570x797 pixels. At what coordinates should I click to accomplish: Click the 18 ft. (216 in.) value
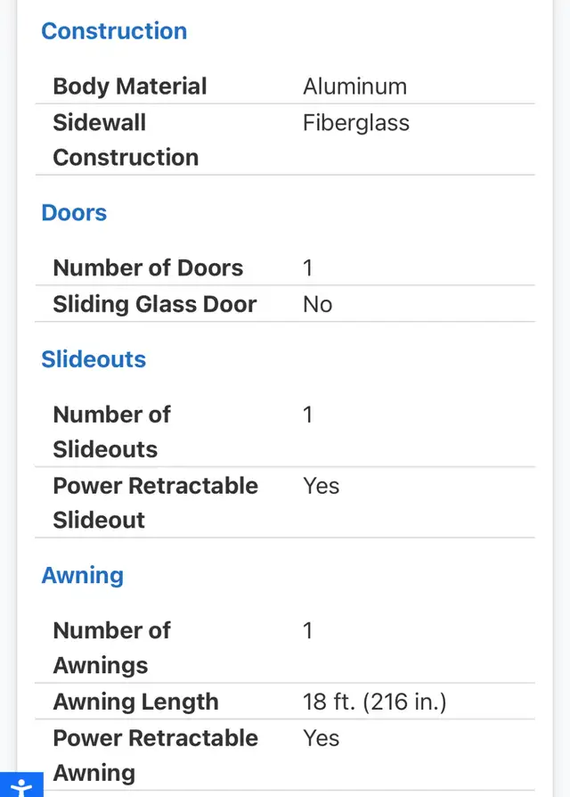tap(375, 702)
